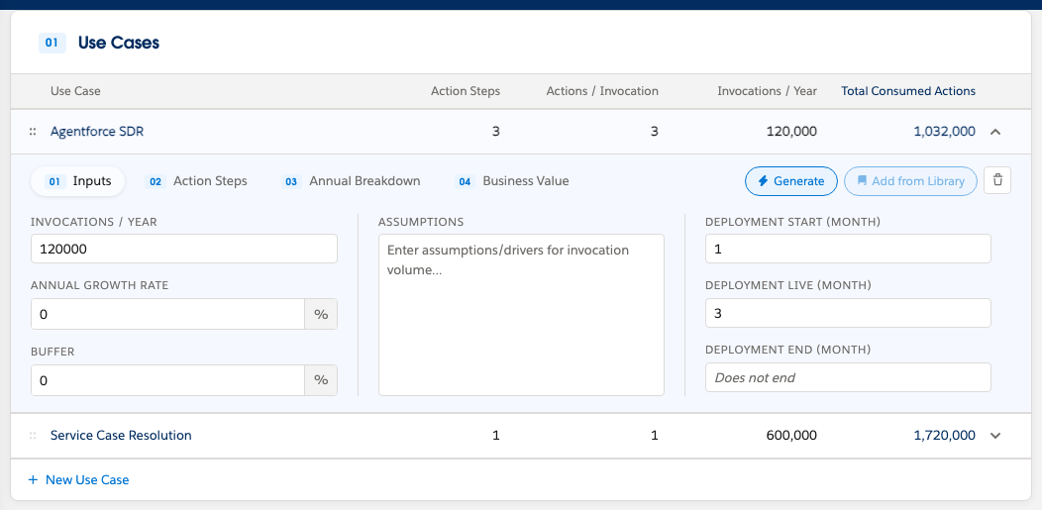Select the Invocations / Year column header
Image resolution: width=1042 pixels, height=510 pixels.
click(x=767, y=91)
